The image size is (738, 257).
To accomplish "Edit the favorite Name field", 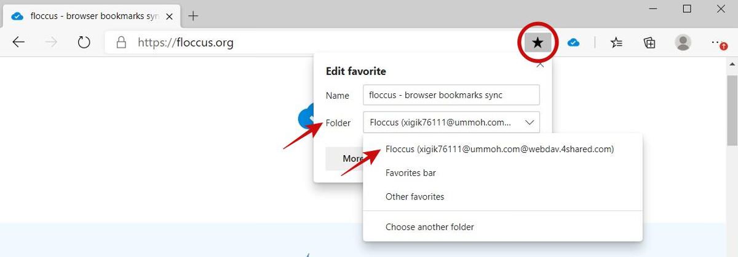I will pos(451,95).
